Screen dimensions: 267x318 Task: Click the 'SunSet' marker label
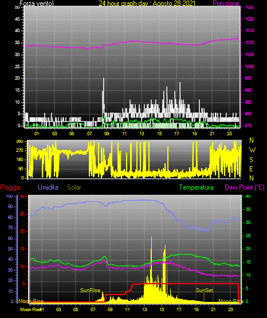[205, 290]
